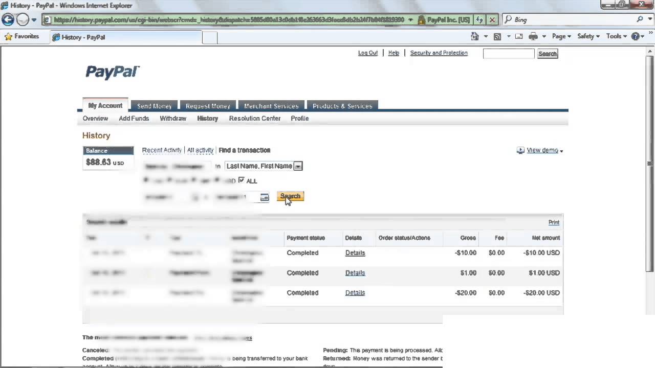Viewport: 655px width, 368px height.
Task: Open the Last Name, First Name dropdown
Action: pos(264,166)
